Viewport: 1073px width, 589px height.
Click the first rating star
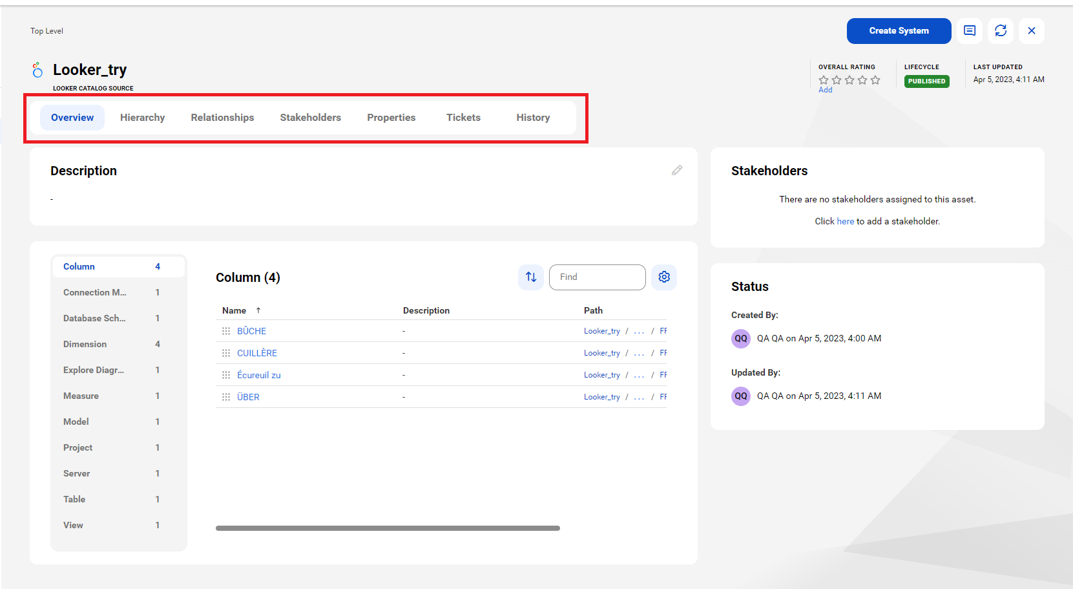tap(824, 80)
